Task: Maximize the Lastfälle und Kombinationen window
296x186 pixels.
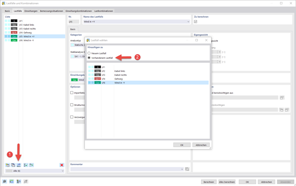Action: pos(281,3)
